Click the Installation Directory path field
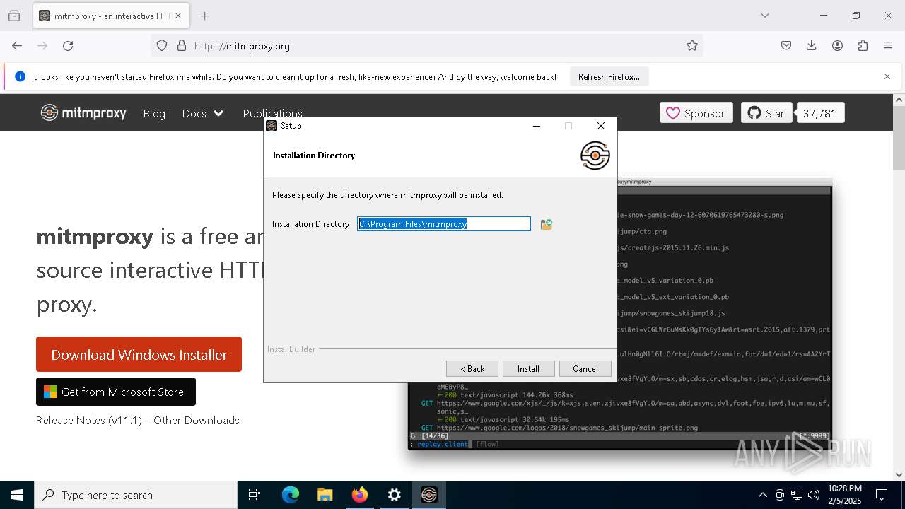This screenshot has width=905, height=509. point(444,224)
